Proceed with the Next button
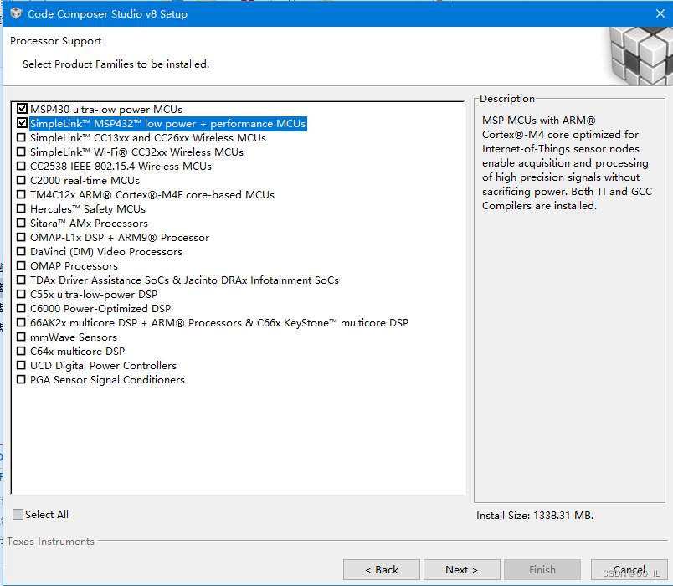This screenshot has width=673, height=586. click(462, 570)
